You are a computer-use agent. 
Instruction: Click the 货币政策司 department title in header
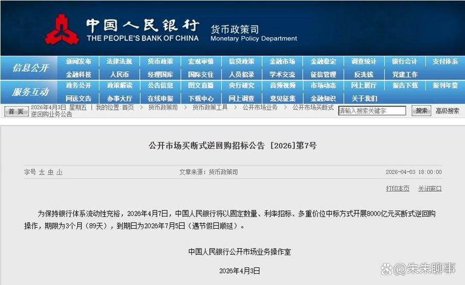(x=235, y=29)
